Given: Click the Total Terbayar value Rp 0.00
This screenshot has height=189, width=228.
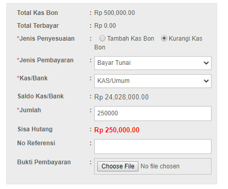Looking at the screenshot, I should click(105, 26).
